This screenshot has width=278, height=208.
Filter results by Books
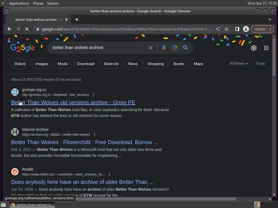point(179,64)
